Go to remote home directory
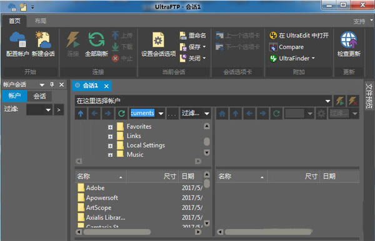This screenshot has width=375, height=241. coord(222,114)
